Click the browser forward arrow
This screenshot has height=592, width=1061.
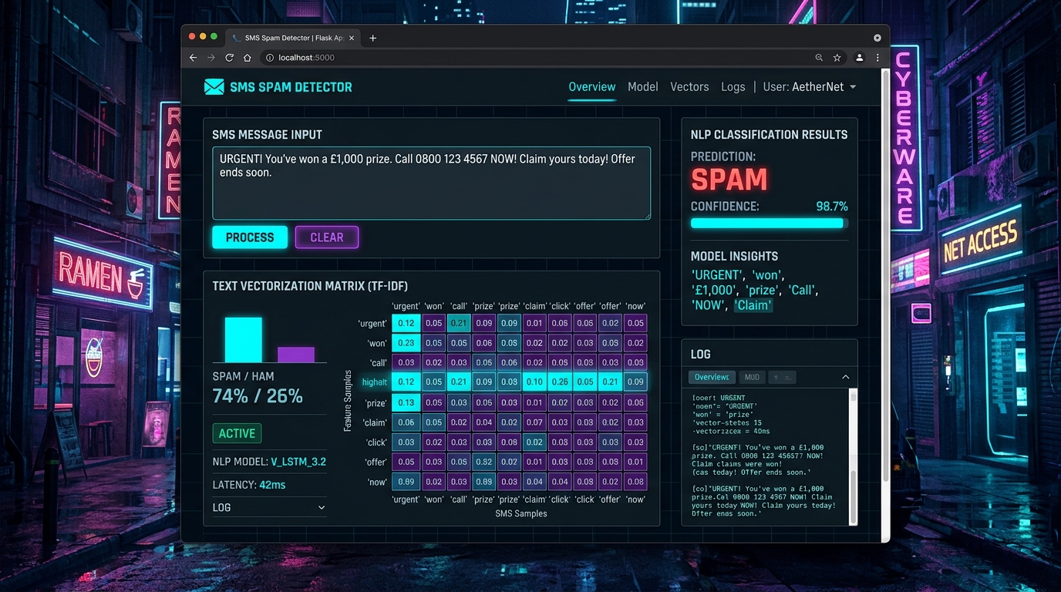[211, 58]
